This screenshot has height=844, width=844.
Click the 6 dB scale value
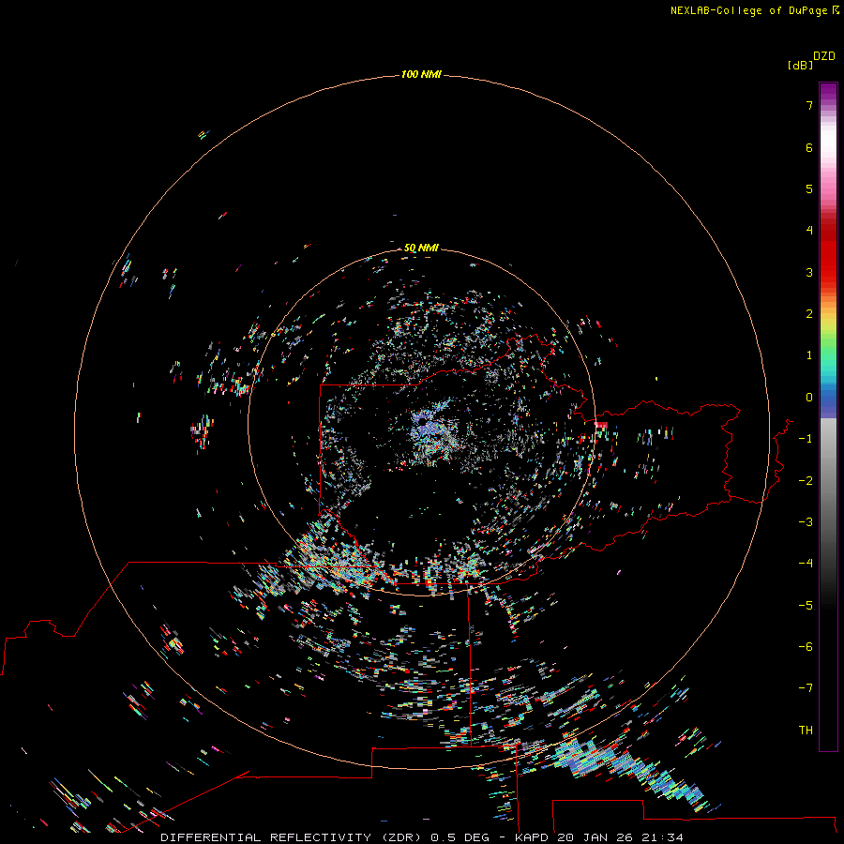point(809,147)
